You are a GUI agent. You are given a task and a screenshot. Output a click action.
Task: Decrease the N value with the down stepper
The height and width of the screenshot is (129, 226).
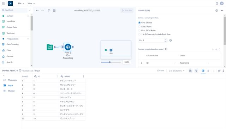point(166,41)
